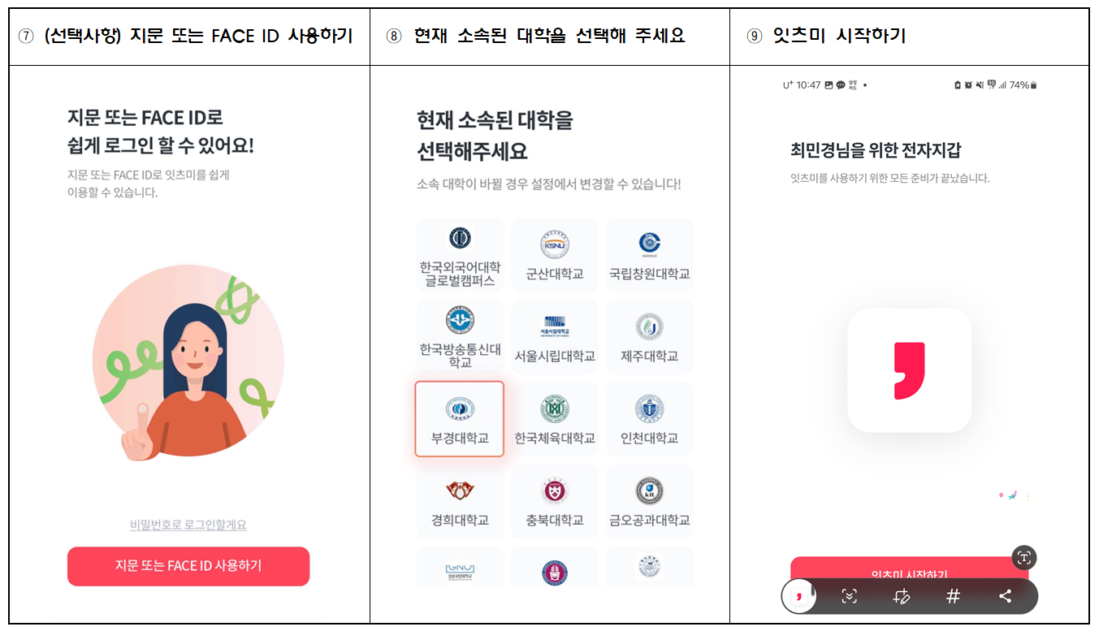This screenshot has height=631, width=1099.
Task: Select 부경대학교 university tile
Action: [460, 419]
